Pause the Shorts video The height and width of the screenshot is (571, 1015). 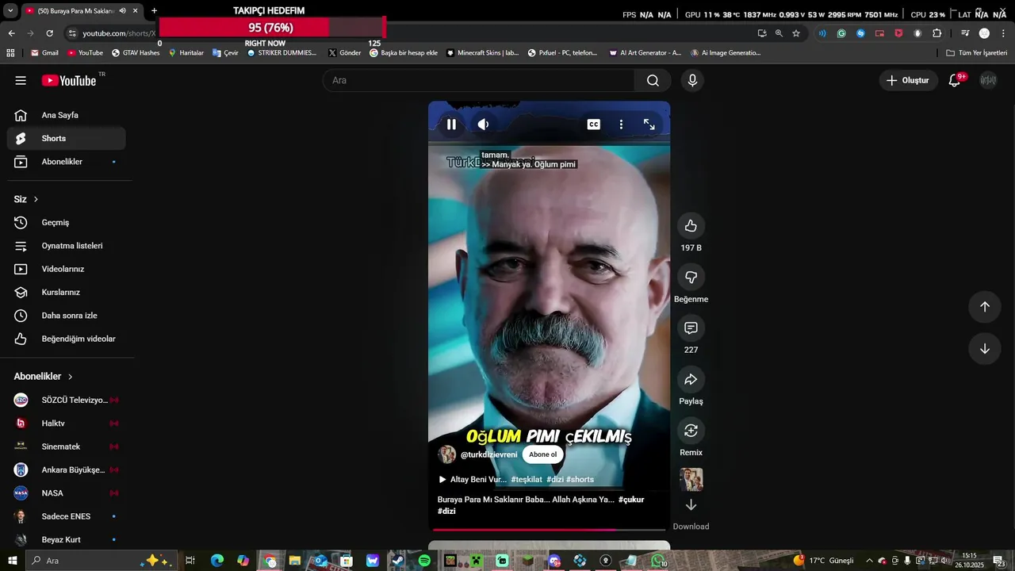coord(451,125)
